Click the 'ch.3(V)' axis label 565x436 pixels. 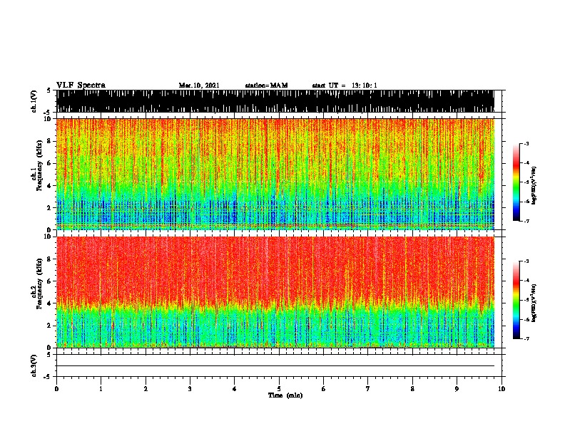coord(34,365)
